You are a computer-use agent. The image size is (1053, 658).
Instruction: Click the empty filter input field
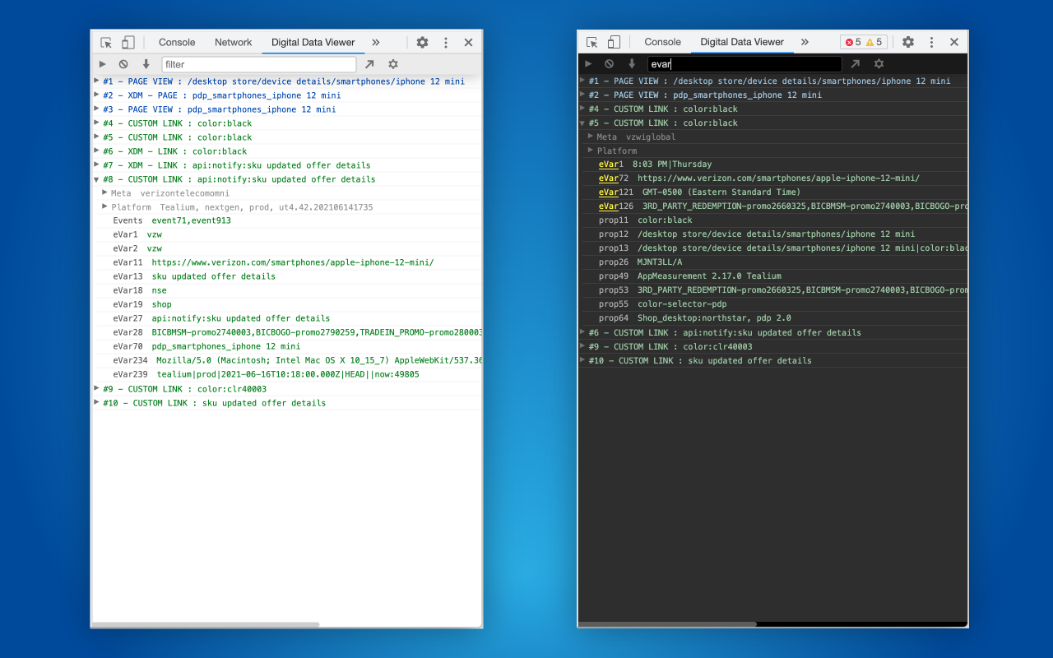[259, 64]
